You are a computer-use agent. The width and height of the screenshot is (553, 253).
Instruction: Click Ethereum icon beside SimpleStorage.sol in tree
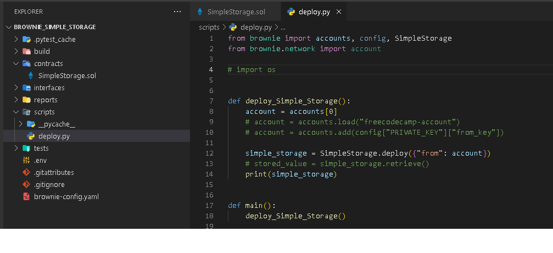coord(31,75)
